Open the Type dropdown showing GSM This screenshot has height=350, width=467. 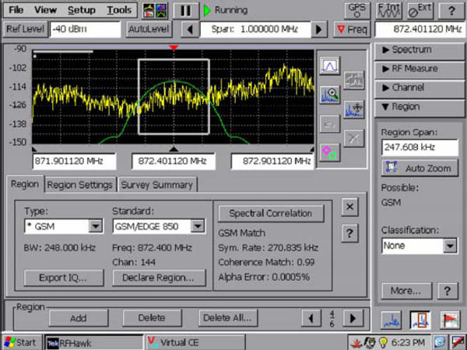point(96,226)
